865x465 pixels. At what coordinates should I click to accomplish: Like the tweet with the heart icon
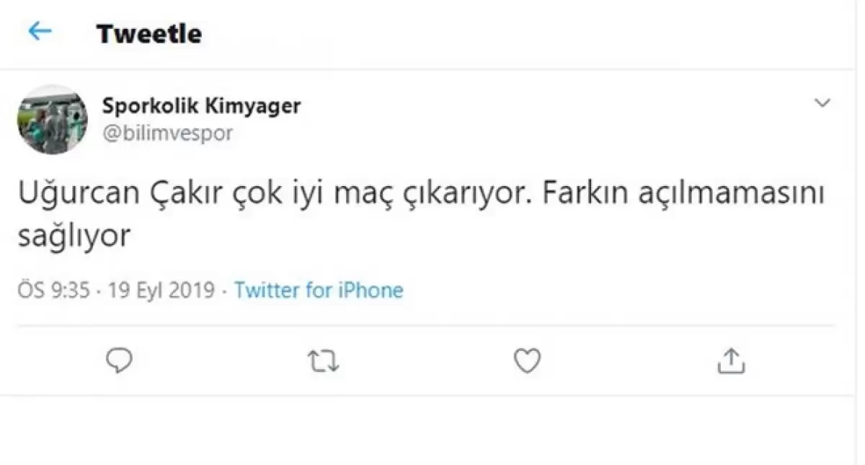click(x=527, y=360)
